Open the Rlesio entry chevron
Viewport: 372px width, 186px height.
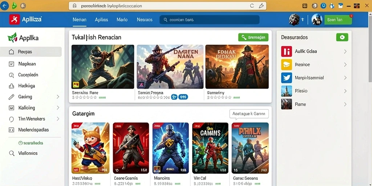pyautogui.click(x=345, y=91)
